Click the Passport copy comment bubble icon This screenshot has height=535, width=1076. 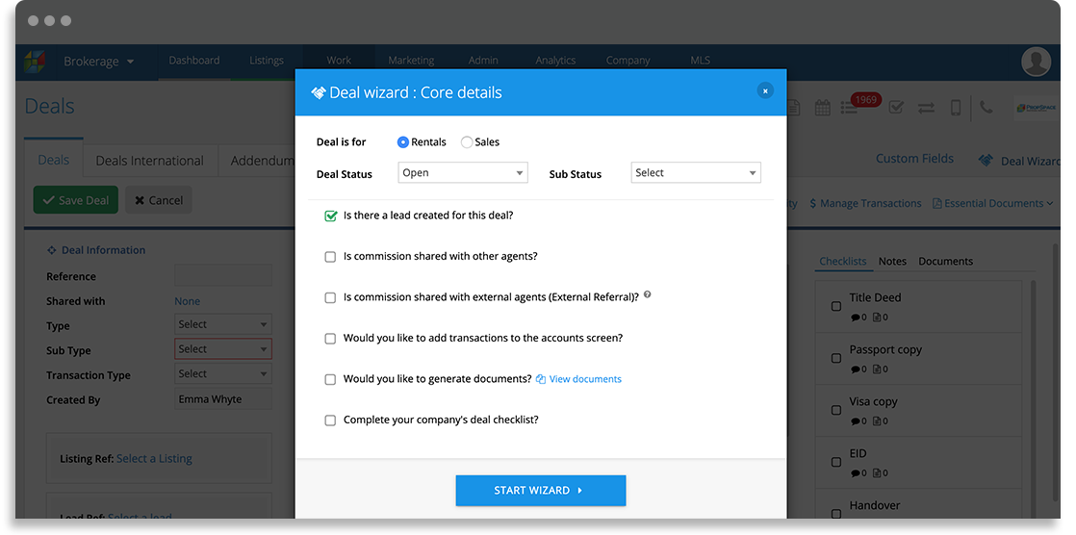(x=855, y=369)
